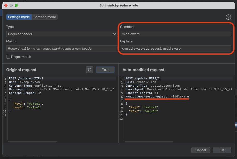The image size is (237, 159).
Task: Click the "key2": "value2" line in Original request
Action: (27, 107)
